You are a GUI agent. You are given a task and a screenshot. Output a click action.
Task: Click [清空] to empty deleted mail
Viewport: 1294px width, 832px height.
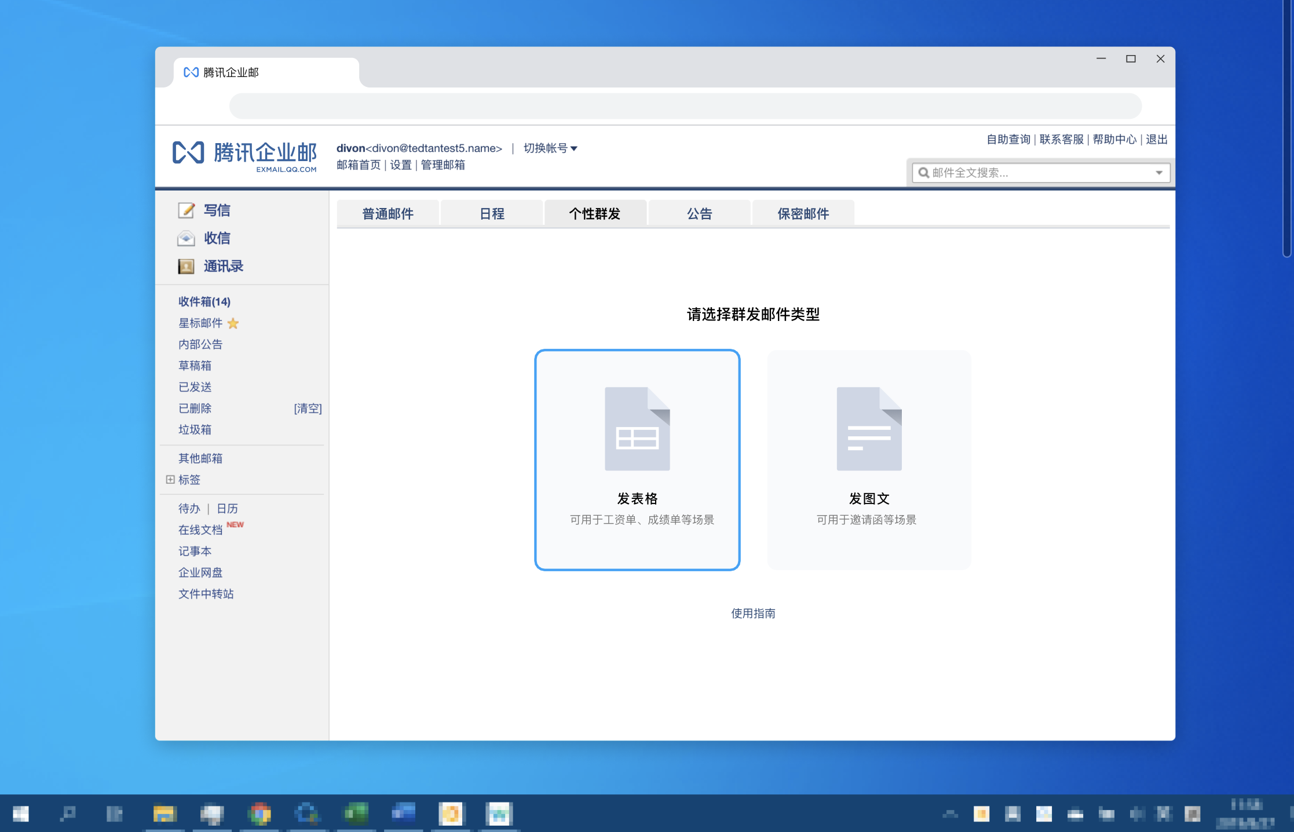tap(308, 408)
